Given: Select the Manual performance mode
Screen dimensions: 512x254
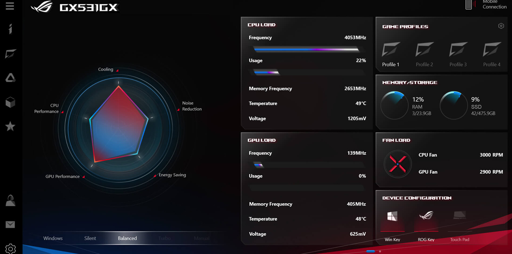Looking at the screenshot, I should 202,238.
